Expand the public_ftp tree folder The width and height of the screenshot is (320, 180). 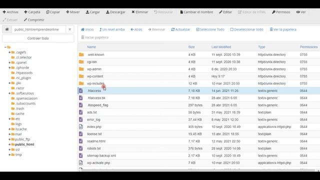[9, 139]
